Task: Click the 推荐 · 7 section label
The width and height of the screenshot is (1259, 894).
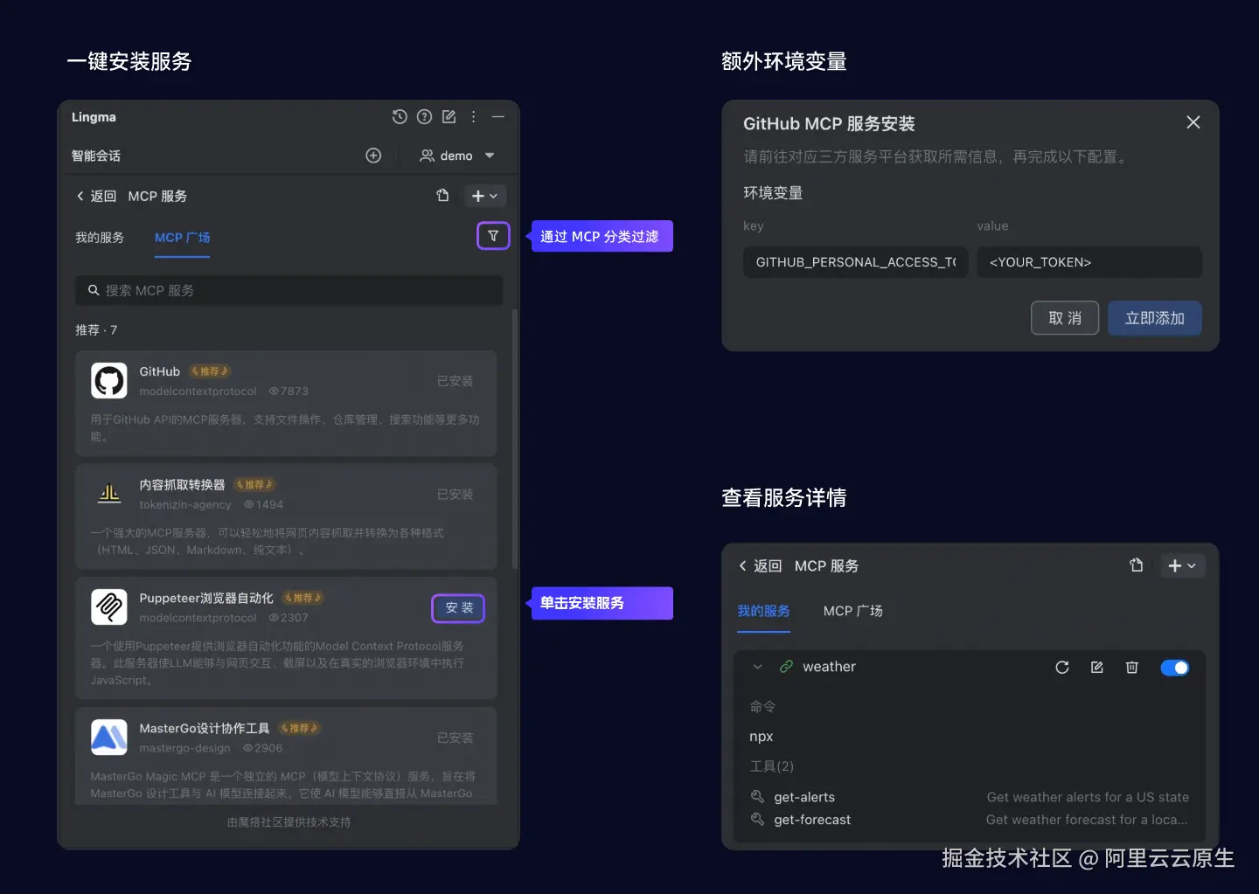Action: point(96,330)
